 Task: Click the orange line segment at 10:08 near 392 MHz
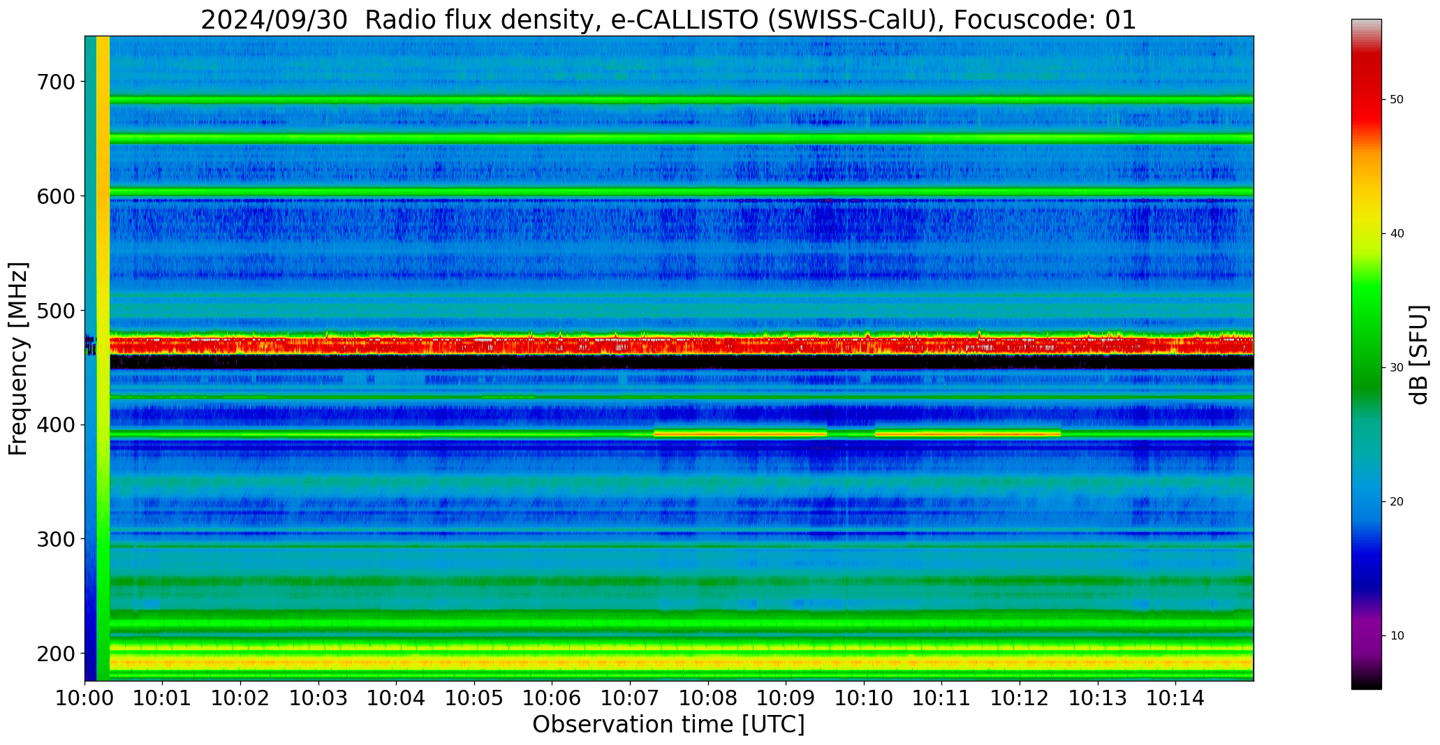pyautogui.click(x=740, y=434)
